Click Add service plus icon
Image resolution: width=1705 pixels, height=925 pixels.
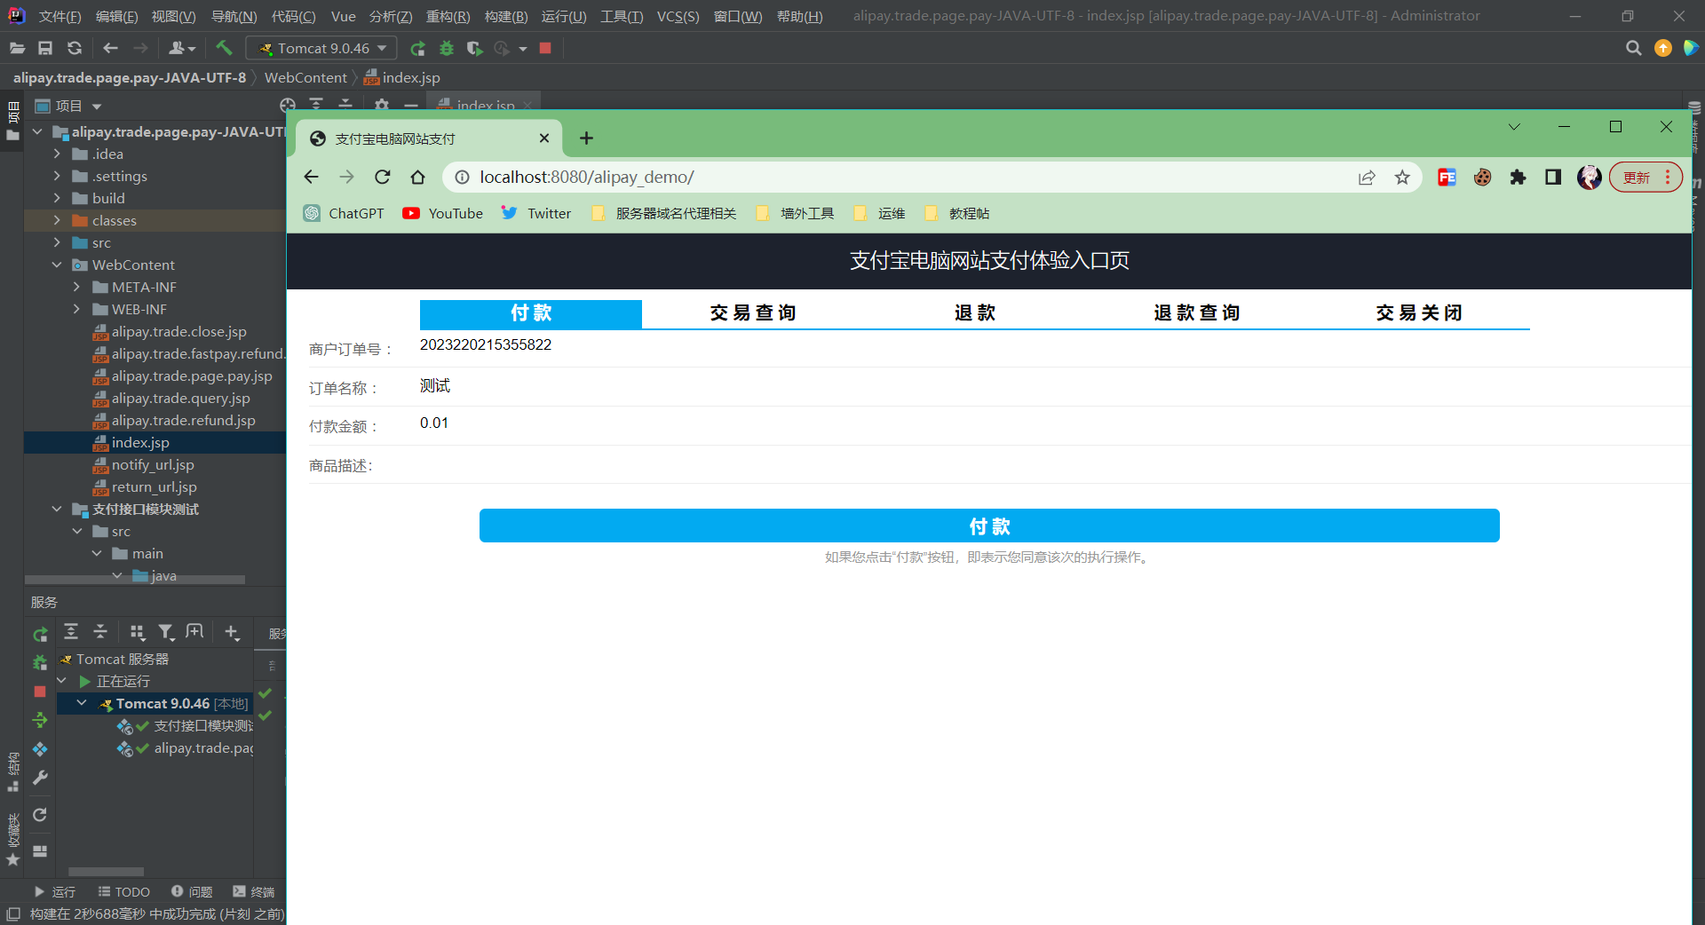[232, 632]
